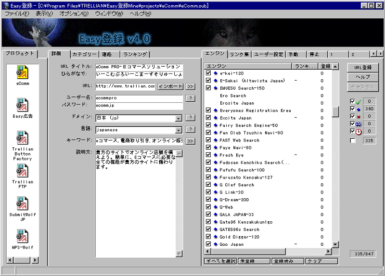Click the ヘルプ button on right panel

[363, 77]
